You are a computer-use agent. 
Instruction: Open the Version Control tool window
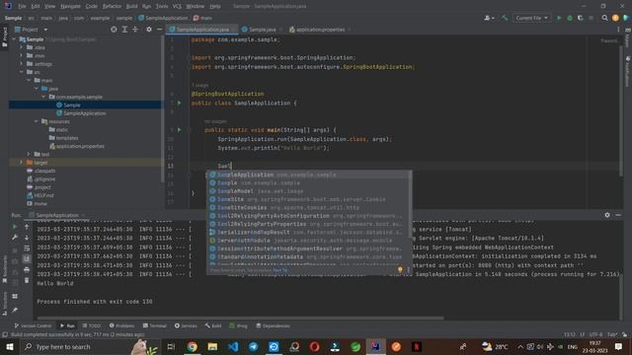coord(33,325)
